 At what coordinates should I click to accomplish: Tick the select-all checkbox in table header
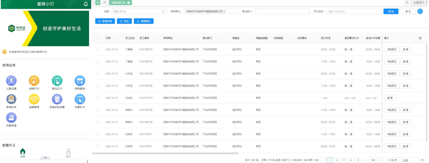[98, 38]
